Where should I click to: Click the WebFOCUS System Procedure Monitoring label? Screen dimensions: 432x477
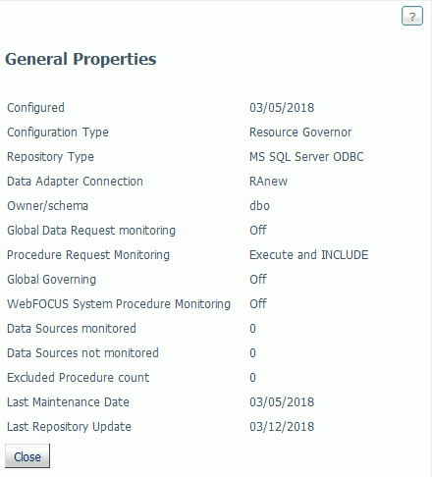pyautogui.click(x=119, y=304)
